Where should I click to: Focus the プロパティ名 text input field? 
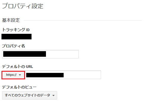(x=40, y=54)
